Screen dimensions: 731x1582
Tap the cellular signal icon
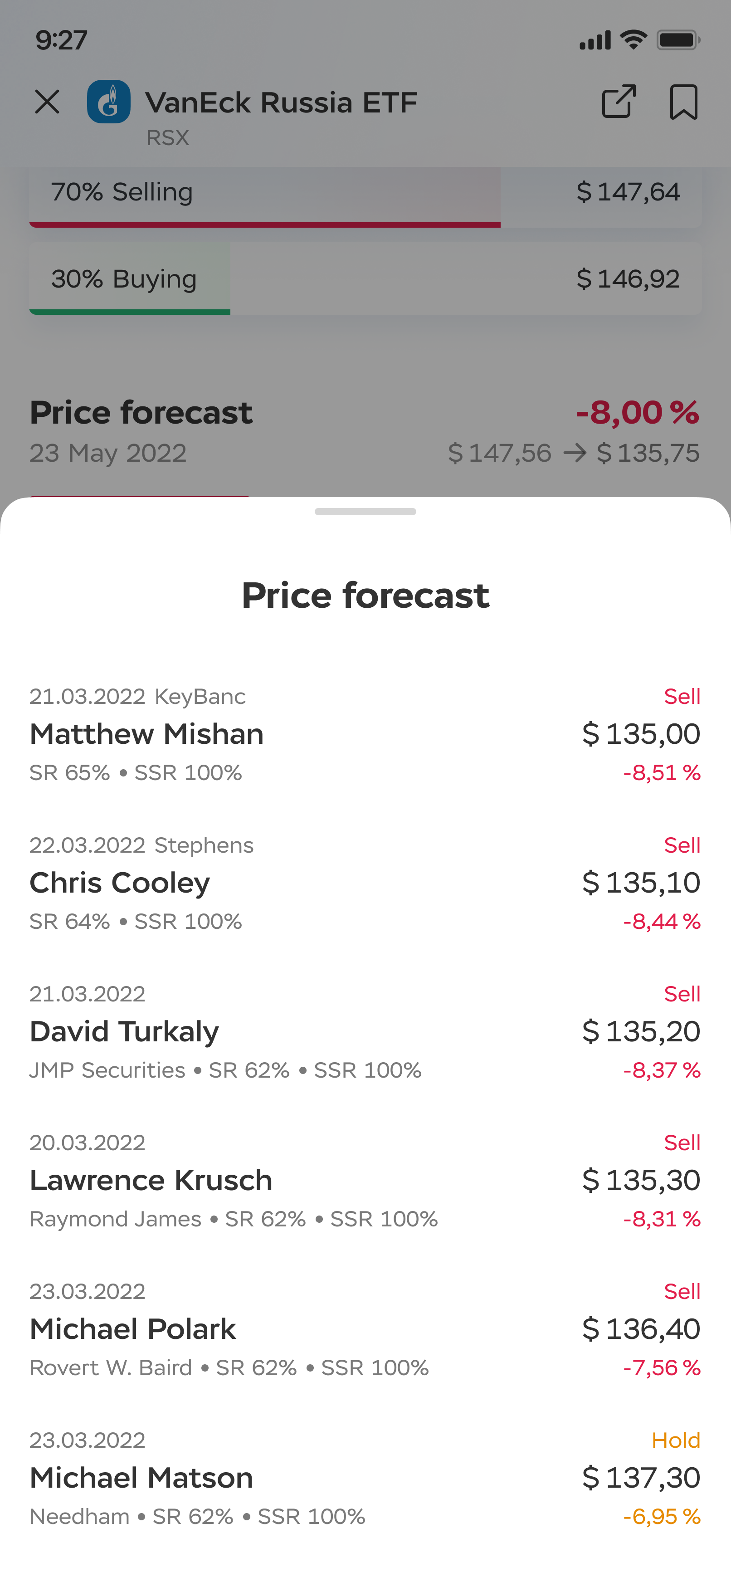(x=595, y=40)
